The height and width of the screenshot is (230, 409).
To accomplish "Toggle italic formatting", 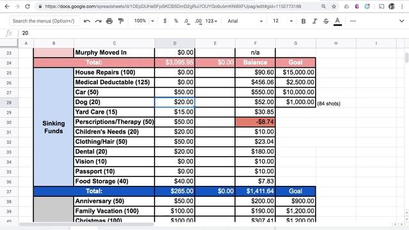I will coord(314,21).
